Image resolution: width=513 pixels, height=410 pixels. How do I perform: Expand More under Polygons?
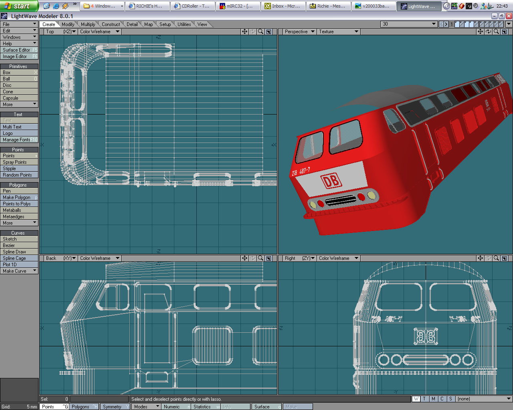tap(19, 223)
